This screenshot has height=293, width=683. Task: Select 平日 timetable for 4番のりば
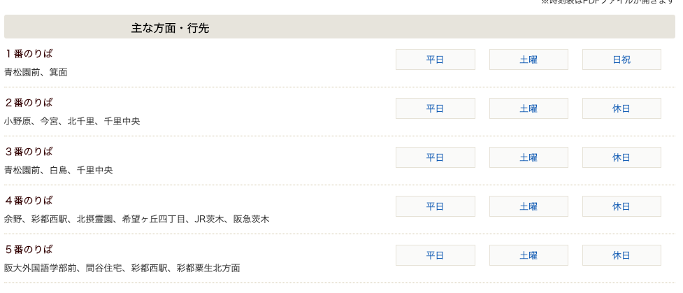pos(435,206)
